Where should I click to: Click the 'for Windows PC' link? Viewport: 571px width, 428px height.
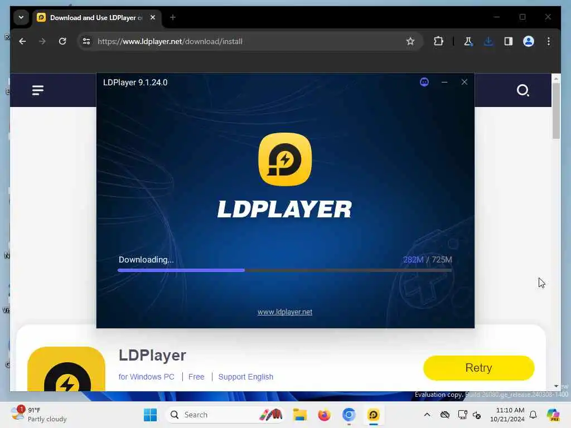point(147,377)
